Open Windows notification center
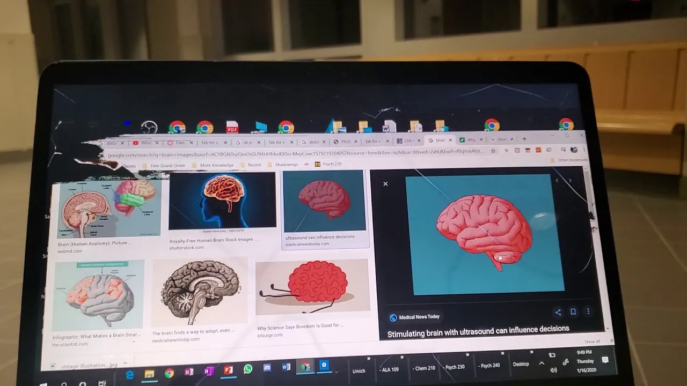 tap(605, 360)
